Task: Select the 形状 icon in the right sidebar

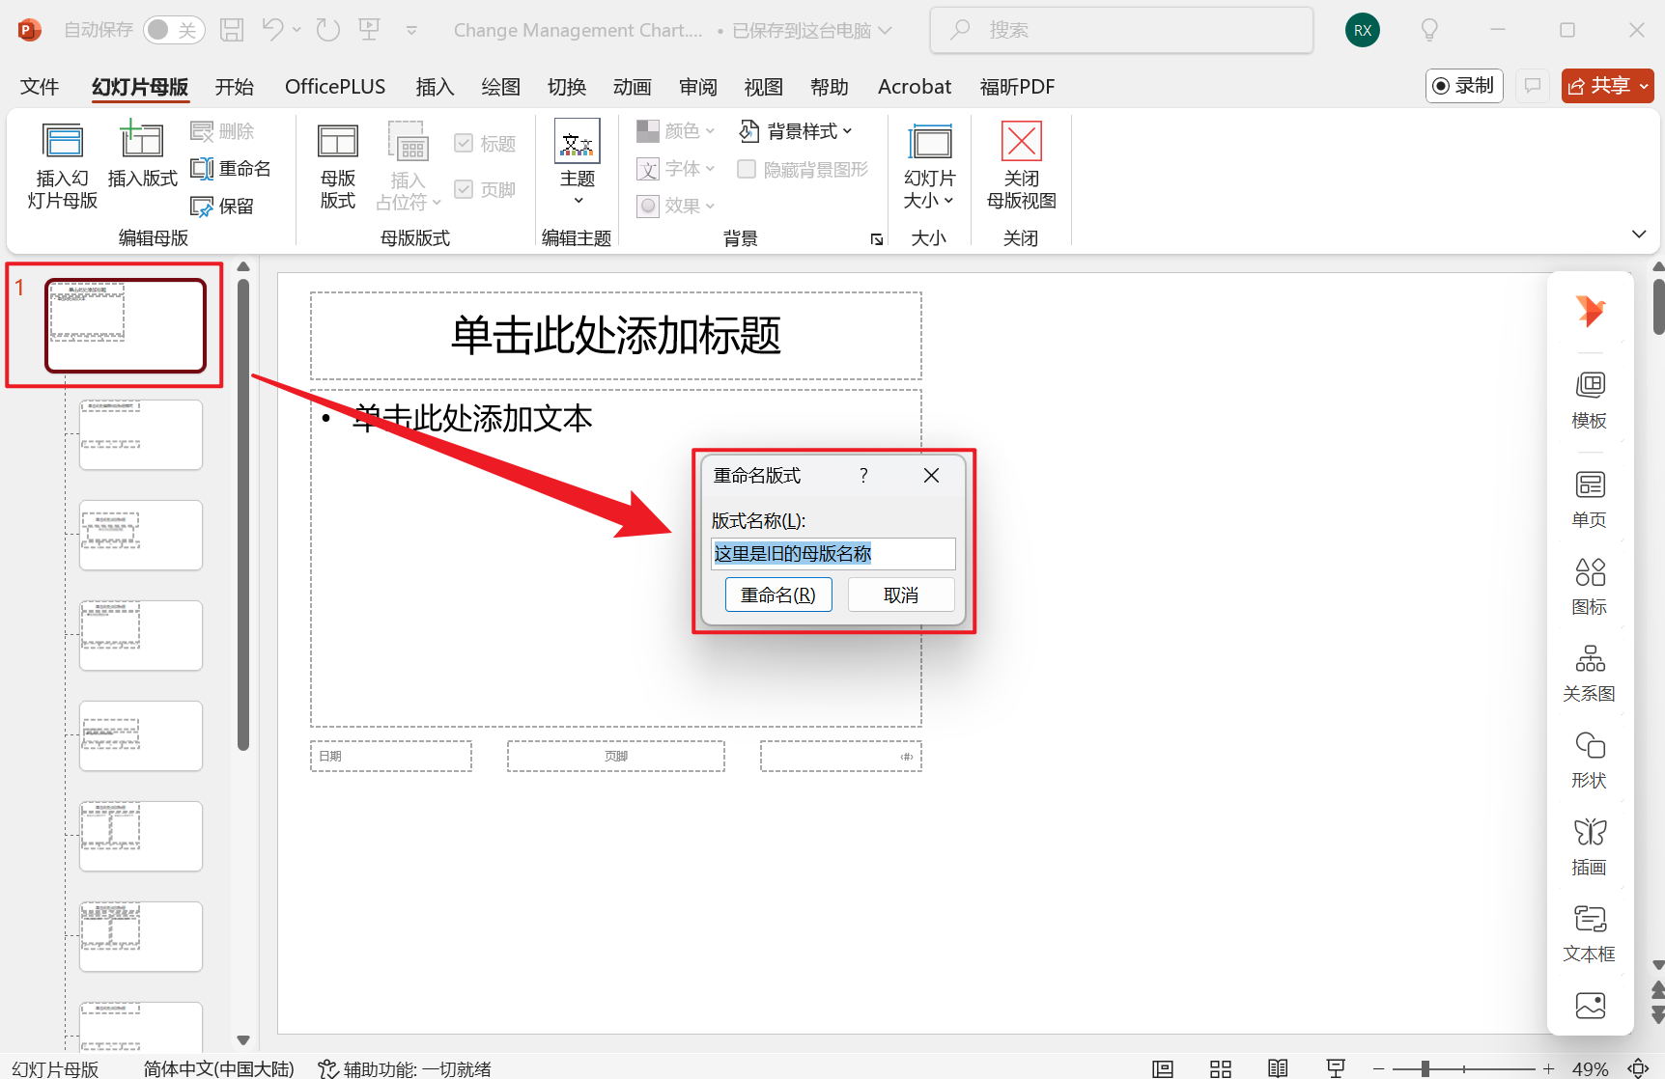Action: click(x=1589, y=757)
